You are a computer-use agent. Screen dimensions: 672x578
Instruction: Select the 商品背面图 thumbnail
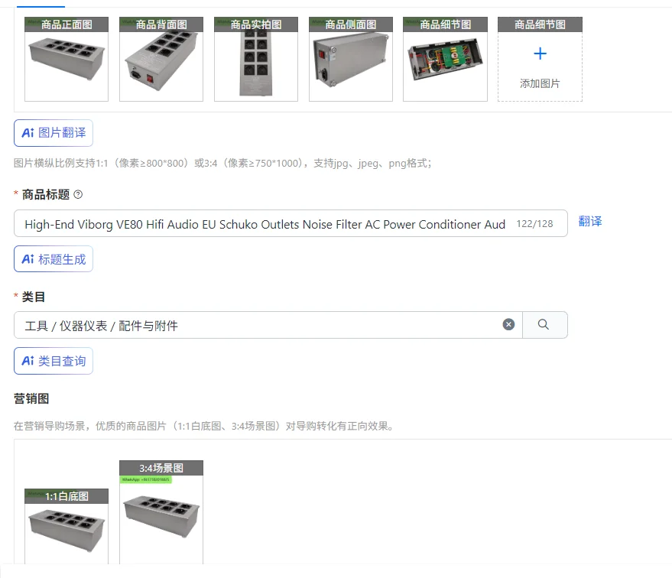pos(161,59)
